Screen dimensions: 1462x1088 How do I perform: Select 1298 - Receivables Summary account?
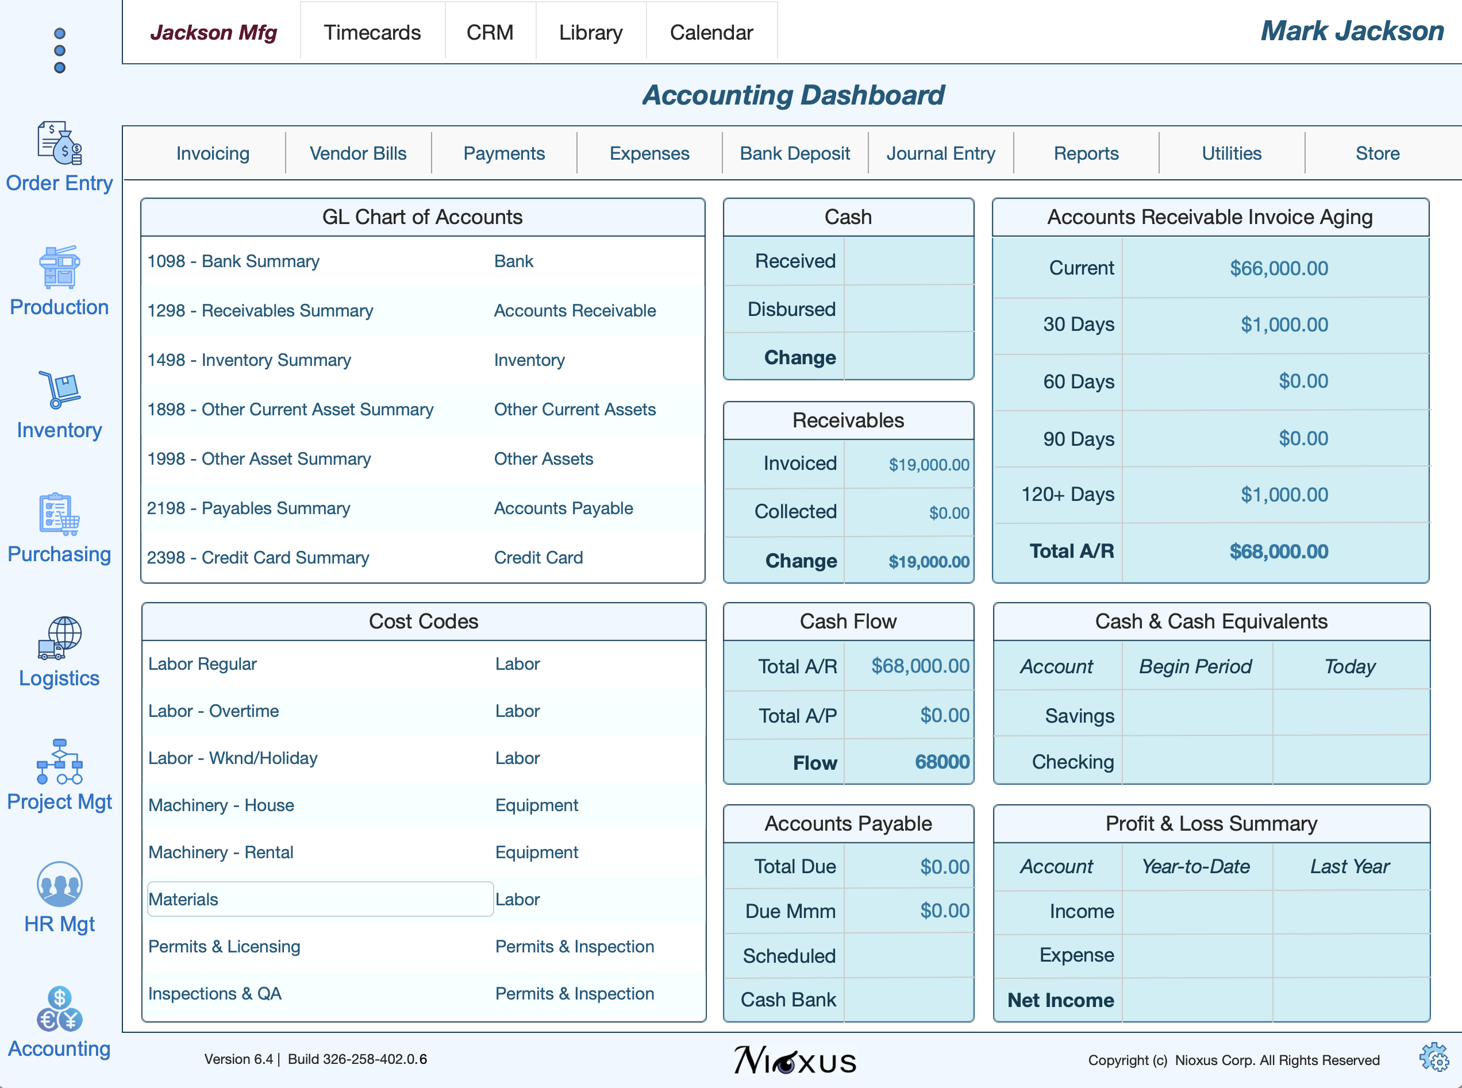pos(260,310)
